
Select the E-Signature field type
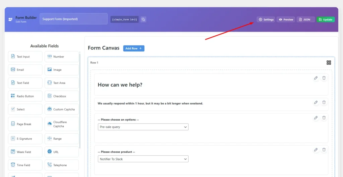25,139
